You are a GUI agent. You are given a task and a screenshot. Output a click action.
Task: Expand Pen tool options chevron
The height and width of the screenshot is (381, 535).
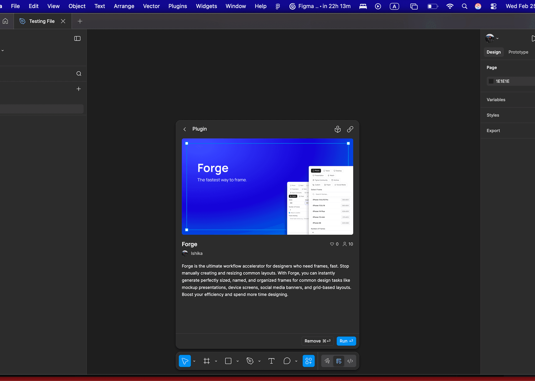(x=259, y=361)
